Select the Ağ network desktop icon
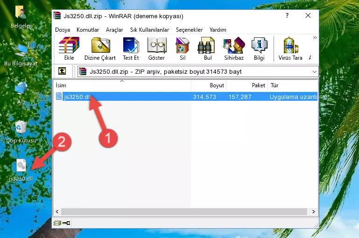Viewport: 359px width, 238px height. tap(21, 93)
